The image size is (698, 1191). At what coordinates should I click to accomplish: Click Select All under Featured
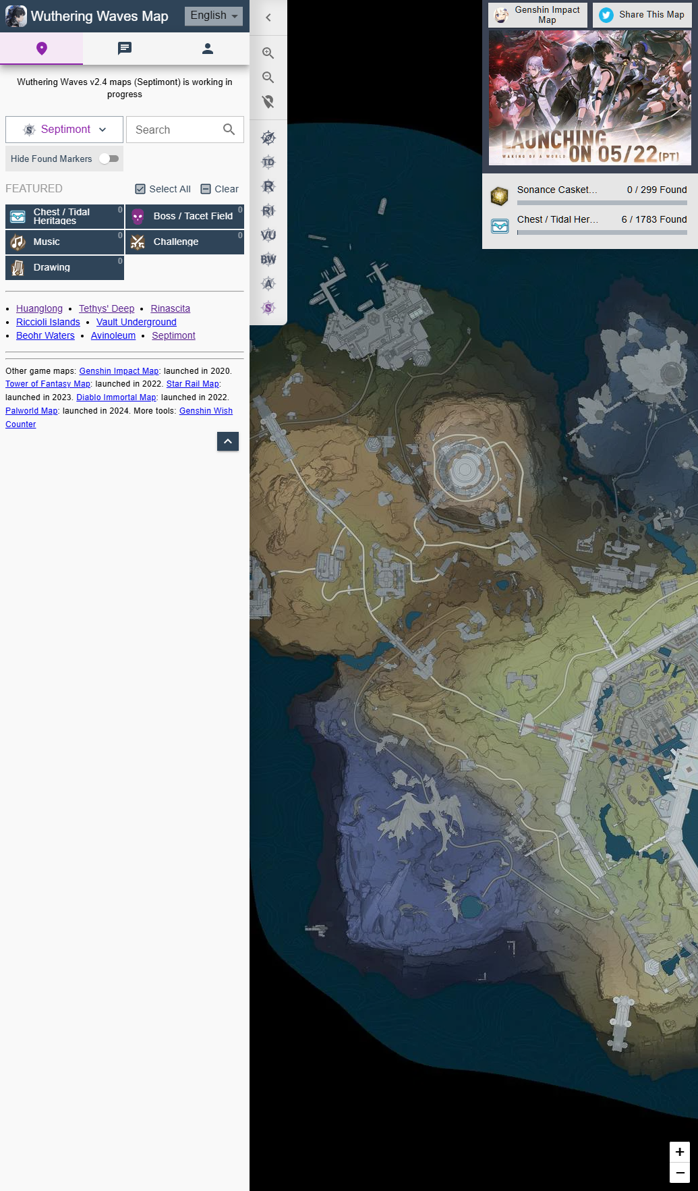[163, 189]
